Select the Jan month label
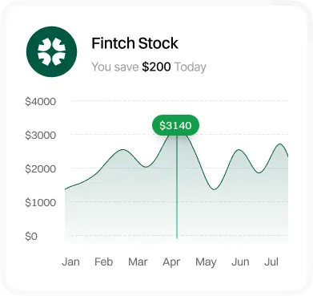This screenshot has width=313, height=296. (70, 262)
